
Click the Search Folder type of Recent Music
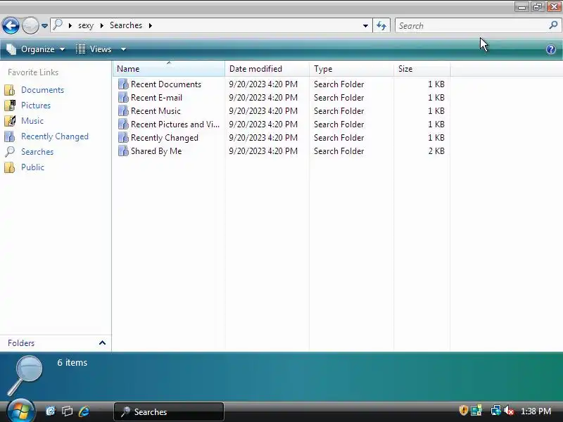pyautogui.click(x=339, y=111)
